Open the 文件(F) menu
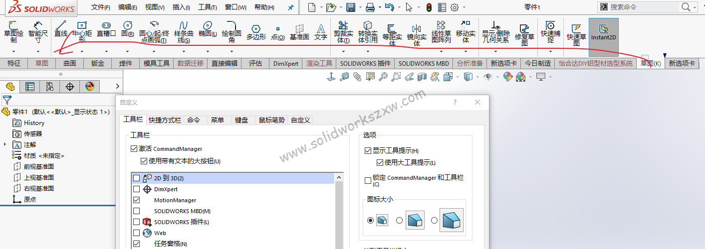 point(101,7)
